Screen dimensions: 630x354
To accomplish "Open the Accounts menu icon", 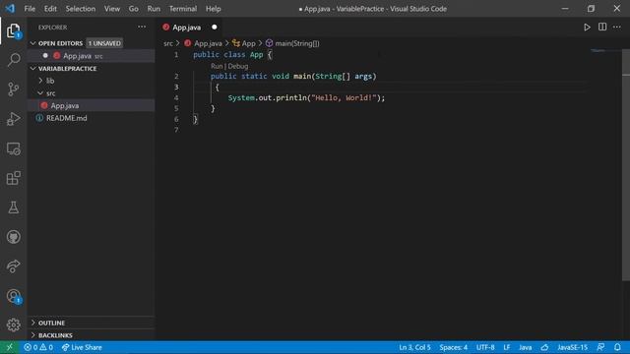I will [13, 296].
